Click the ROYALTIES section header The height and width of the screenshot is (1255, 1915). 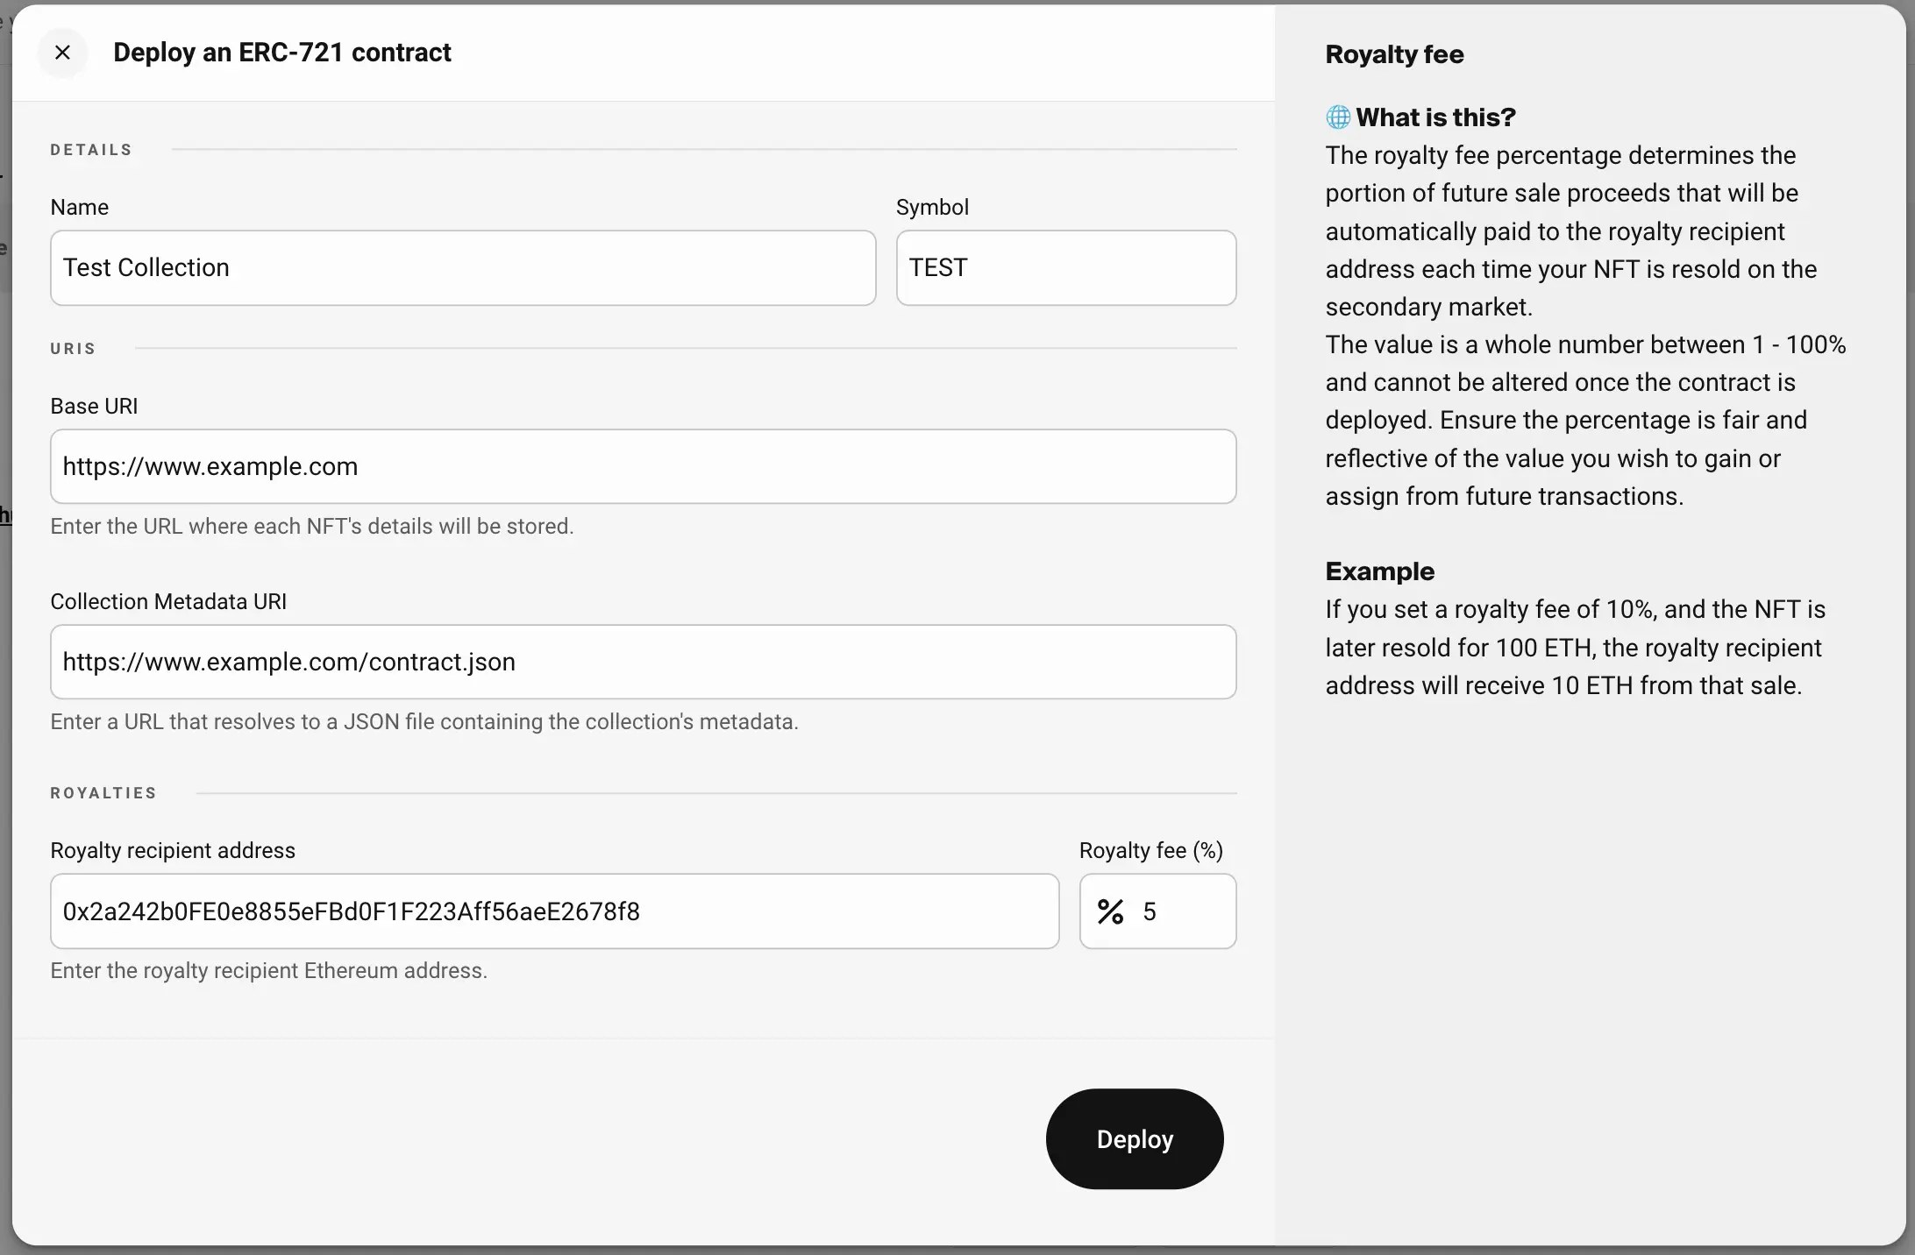click(x=103, y=792)
